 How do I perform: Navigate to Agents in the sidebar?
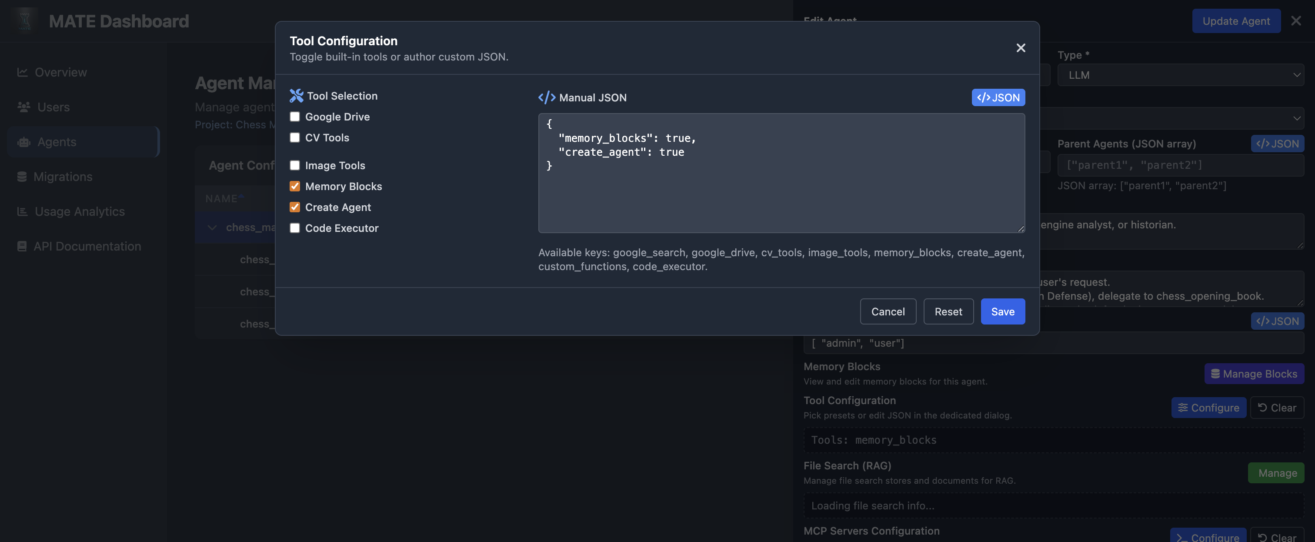[x=57, y=141]
